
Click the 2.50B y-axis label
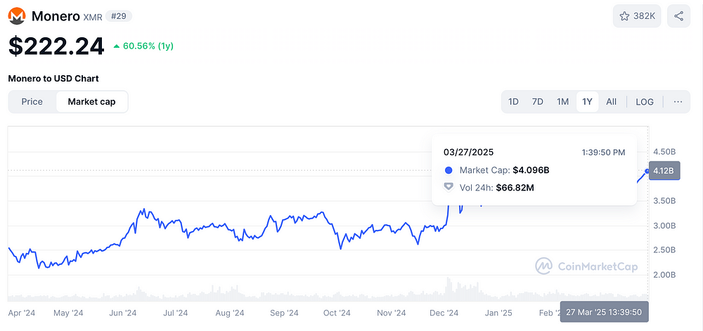pos(664,250)
